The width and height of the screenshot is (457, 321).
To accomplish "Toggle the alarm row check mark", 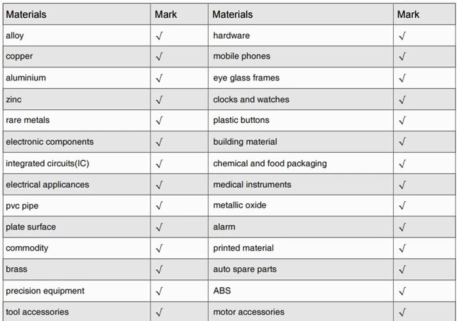I will [x=402, y=228].
